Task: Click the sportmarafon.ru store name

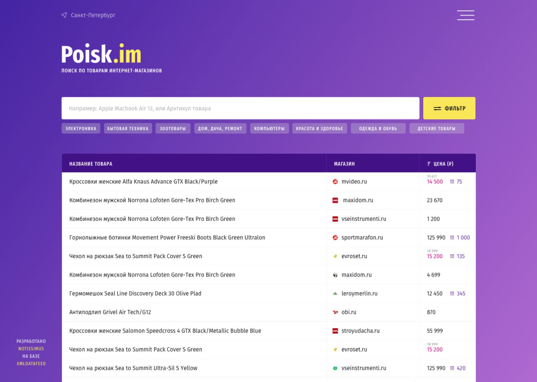Action: [x=362, y=238]
